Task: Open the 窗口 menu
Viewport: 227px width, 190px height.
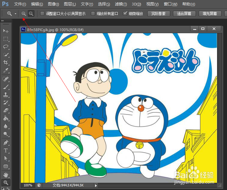Action: 170,4
